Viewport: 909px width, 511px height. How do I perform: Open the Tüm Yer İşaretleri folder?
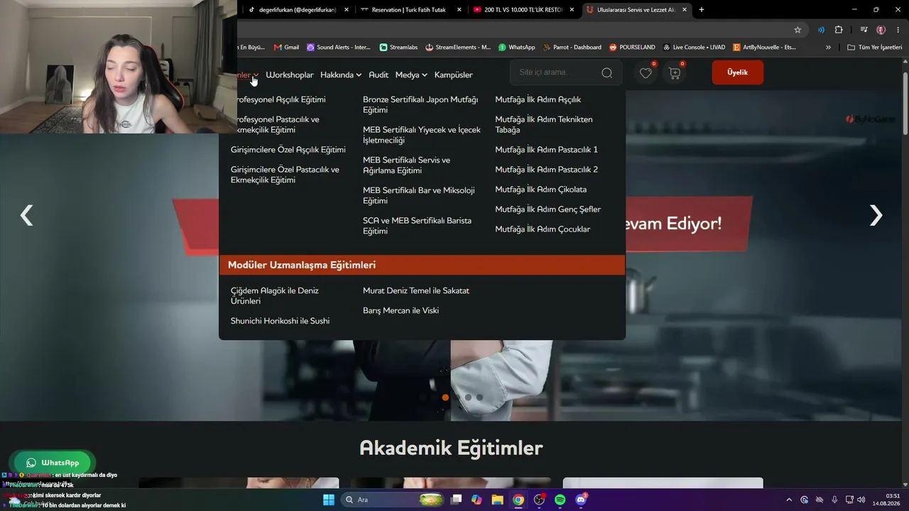[874, 48]
